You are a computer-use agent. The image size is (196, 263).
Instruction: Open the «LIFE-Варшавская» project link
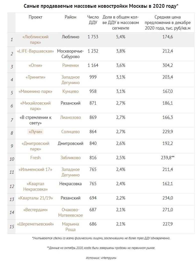point(35,51)
